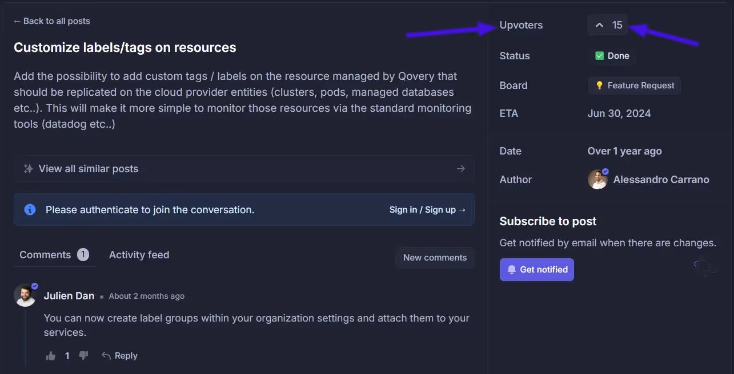Click the thumbs down icon on Julien's comment
This screenshot has height=374, width=734.
(83, 355)
